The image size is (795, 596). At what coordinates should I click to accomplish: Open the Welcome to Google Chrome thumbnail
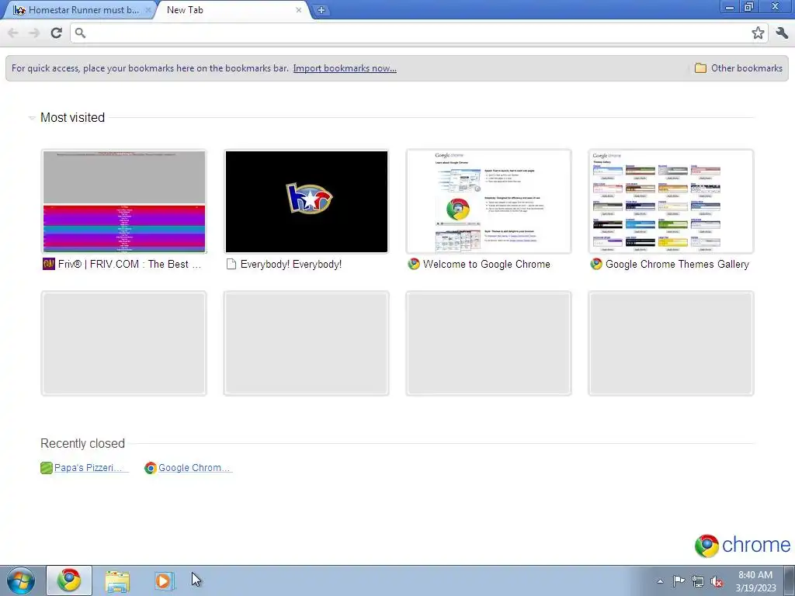[489, 202]
